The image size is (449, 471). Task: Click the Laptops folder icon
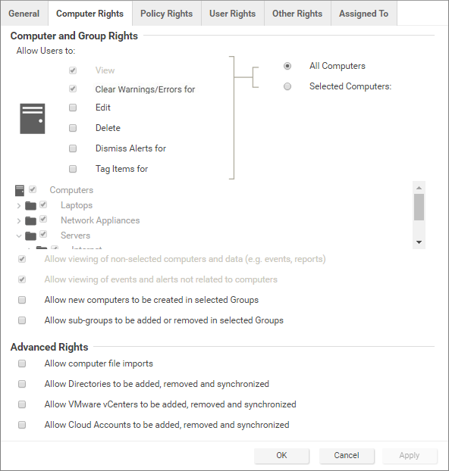(x=30, y=206)
